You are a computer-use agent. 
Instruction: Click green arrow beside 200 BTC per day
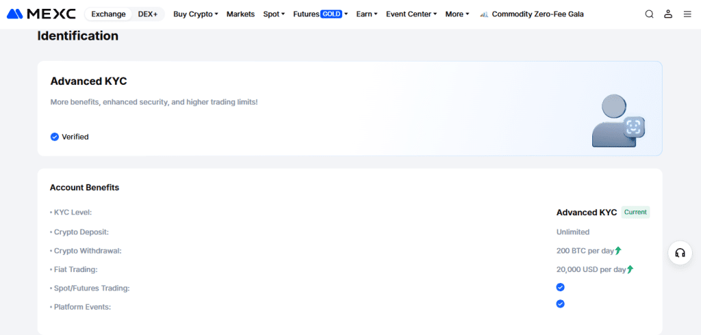[618, 251]
